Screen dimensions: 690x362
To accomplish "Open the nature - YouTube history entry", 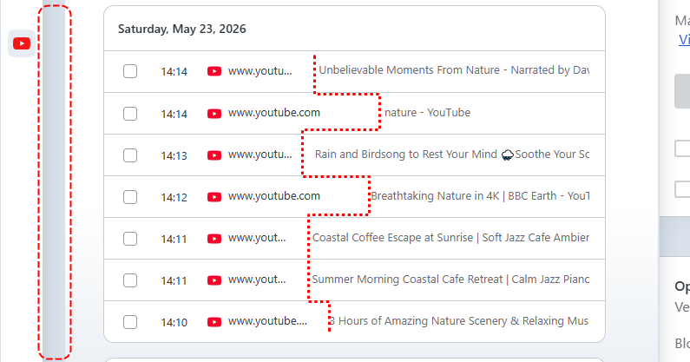I will coord(427,113).
